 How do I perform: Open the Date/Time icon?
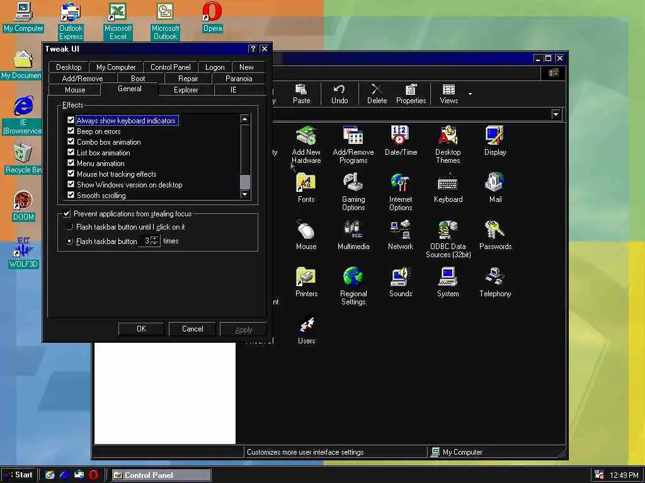pyautogui.click(x=401, y=140)
